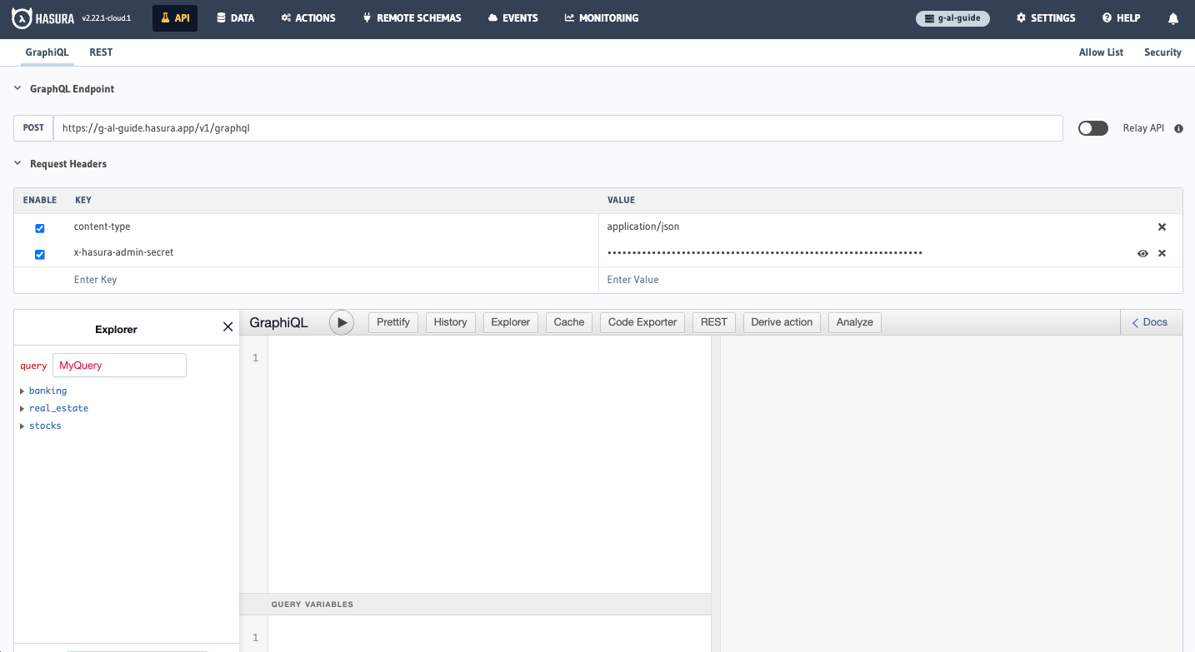Viewport: 1195px width, 652px height.
Task: Reveal the x-hasura-admin-secret value with the eye icon
Action: click(x=1142, y=253)
